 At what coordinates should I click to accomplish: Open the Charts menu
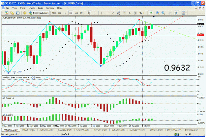[x=32, y=8]
